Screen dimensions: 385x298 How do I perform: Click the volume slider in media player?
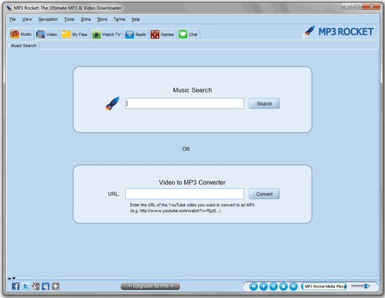(x=361, y=286)
